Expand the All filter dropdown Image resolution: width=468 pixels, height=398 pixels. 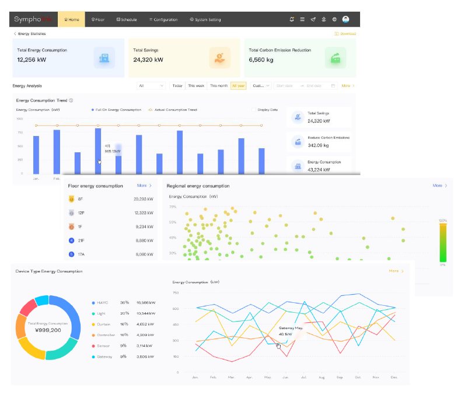(151, 86)
